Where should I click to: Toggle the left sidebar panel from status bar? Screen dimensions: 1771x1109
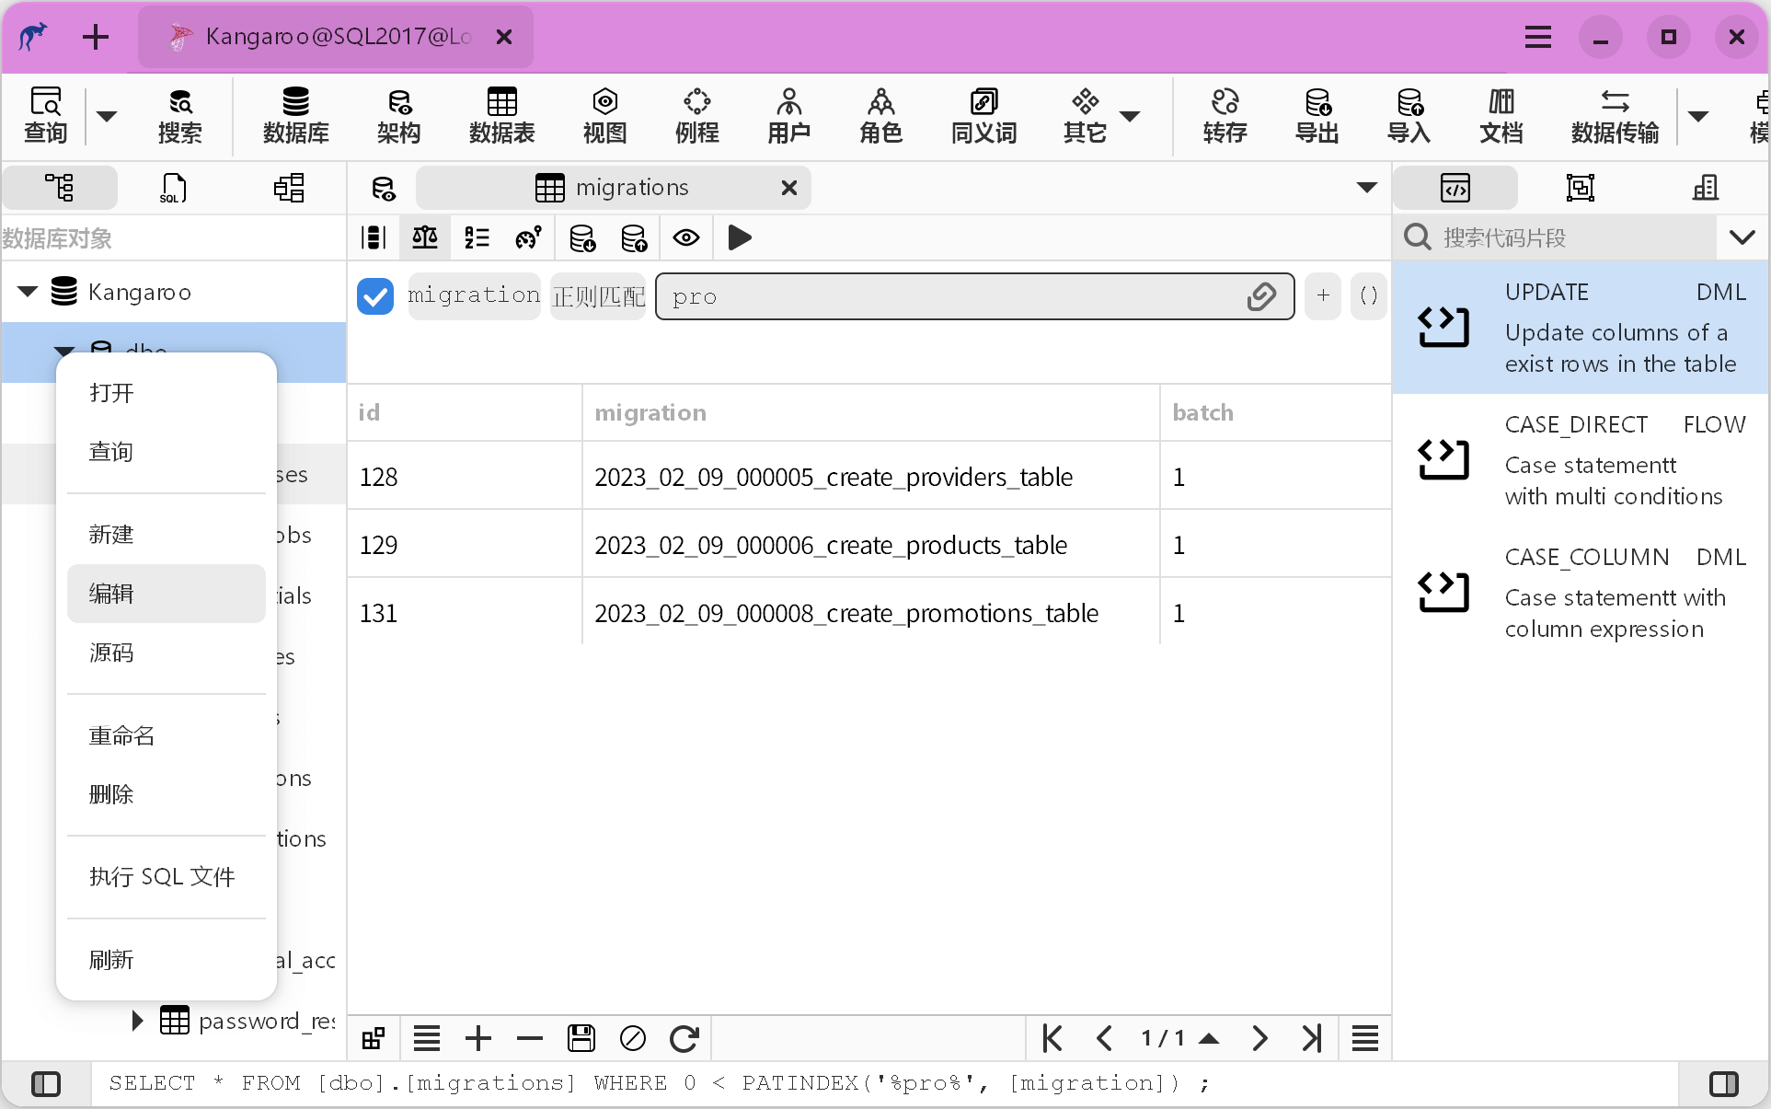point(46,1084)
